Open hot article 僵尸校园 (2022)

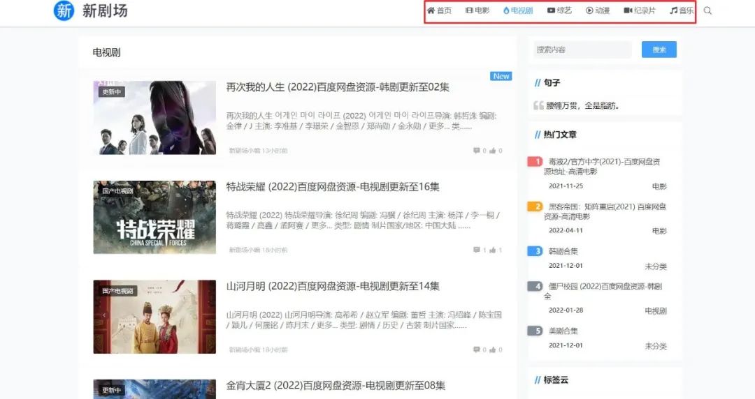click(603, 291)
